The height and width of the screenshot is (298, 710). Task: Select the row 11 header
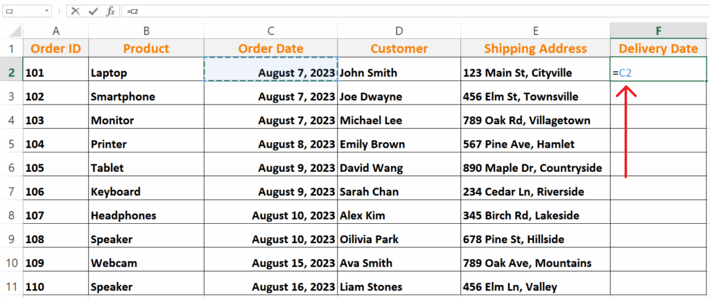point(11,286)
